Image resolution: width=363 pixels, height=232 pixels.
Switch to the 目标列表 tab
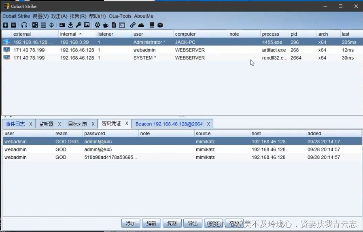(x=78, y=124)
